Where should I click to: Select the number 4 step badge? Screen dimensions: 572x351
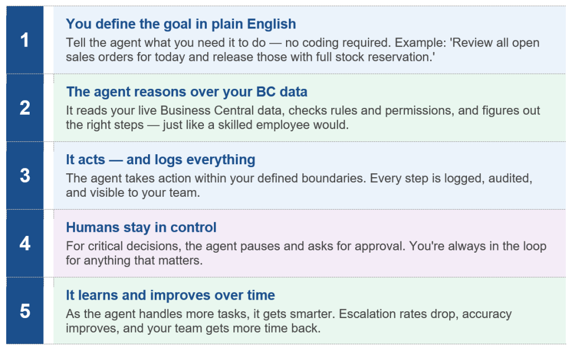click(x=25, y=243)
